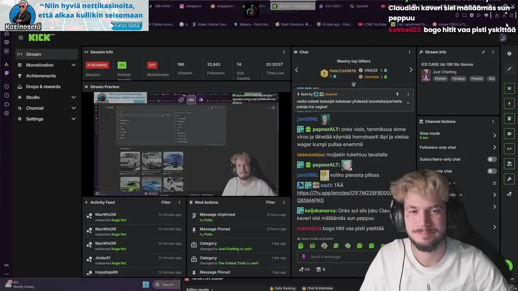
Task: Click Daily Ranking button at bottom
Action: point(282,288)
